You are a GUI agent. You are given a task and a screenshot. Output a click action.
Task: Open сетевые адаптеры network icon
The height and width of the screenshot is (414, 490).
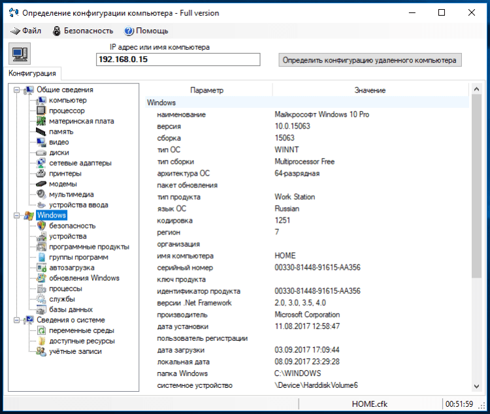click(x=41, y=163)
